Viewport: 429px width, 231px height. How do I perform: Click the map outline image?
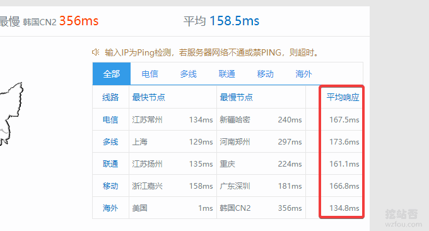pyautogui.click(x=11, y=114)
